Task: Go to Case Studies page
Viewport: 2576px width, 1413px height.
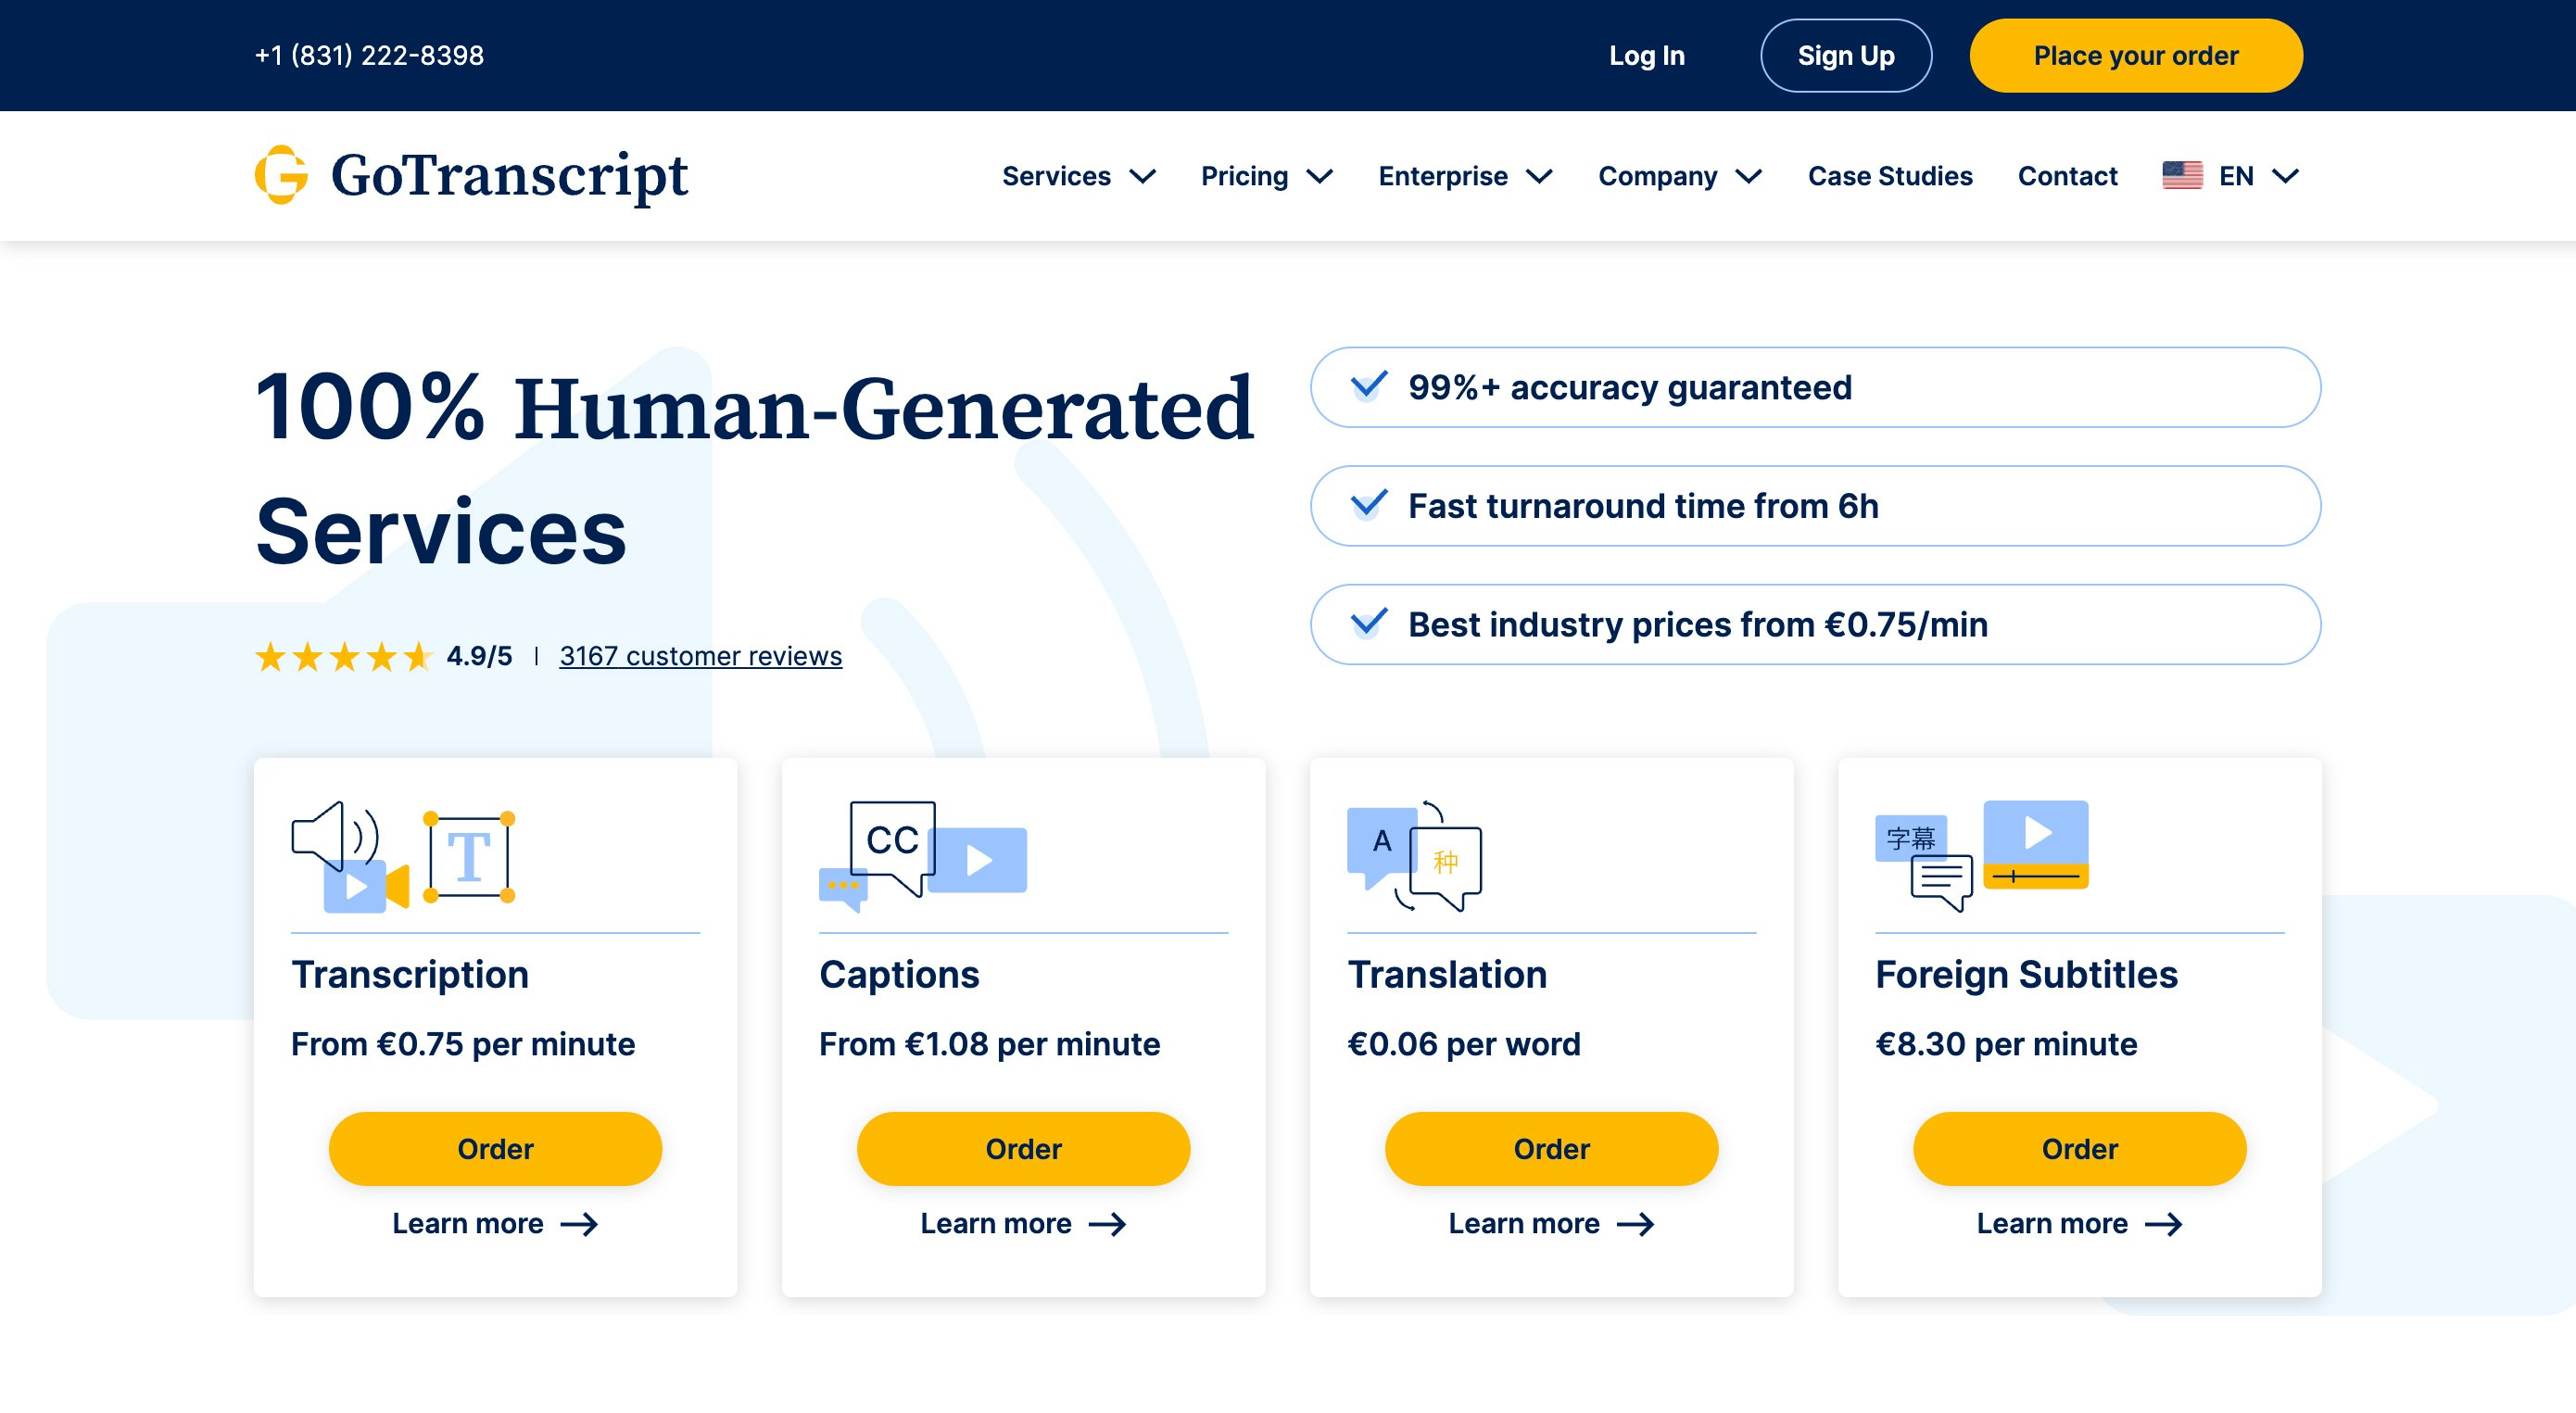Action: click(1890, 176)
